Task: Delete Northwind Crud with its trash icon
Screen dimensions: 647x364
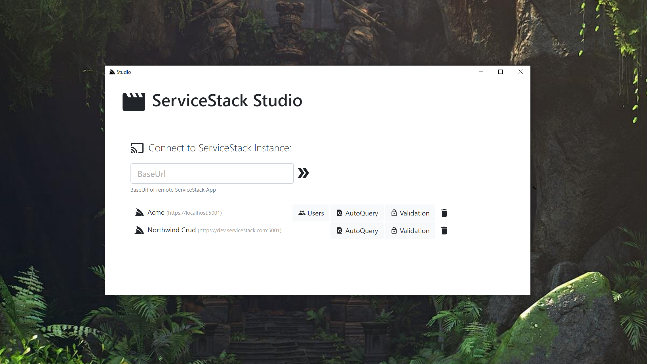Action: click(x=444, y=231)
